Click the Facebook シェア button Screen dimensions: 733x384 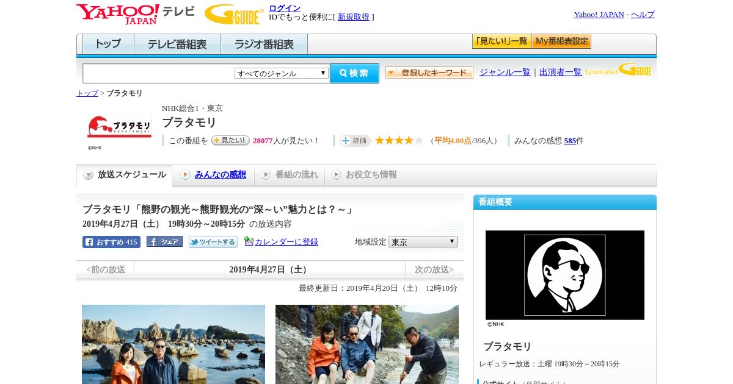[164, 241]
